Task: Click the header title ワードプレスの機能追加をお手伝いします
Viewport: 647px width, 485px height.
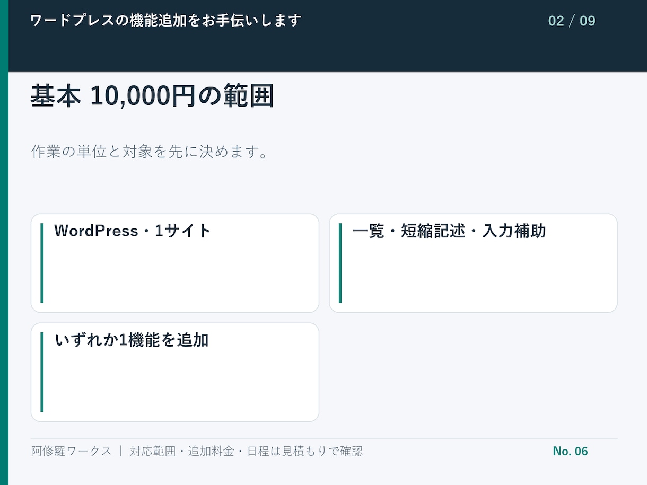Action: tap(166, 21)
